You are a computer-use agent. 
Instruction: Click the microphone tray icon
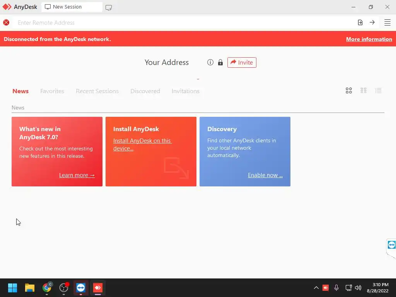336,288
